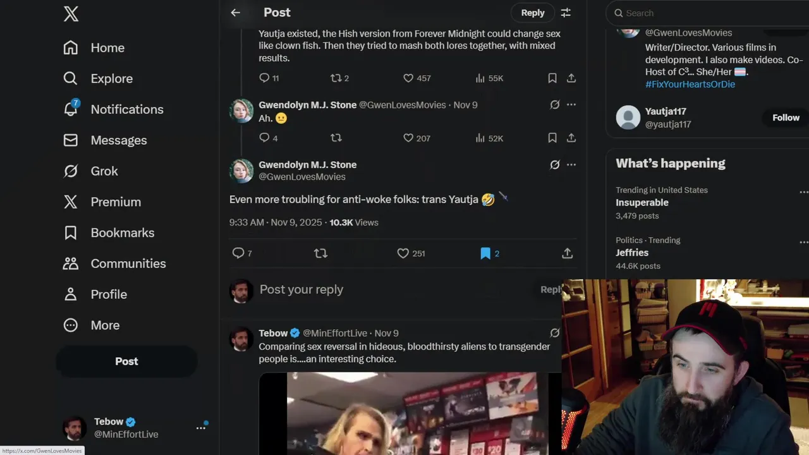Share the main post via the upload icon
Viewport: 809px width, 455px height.
click(x=568, y=253)
